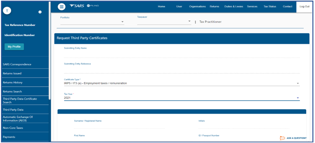315x143 pixels.
Task: Click the Log Out button
Action: 304,7
